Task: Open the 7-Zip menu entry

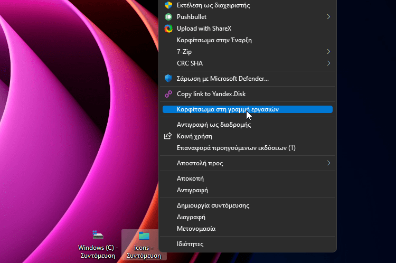Action: click(x=248, y=52)
